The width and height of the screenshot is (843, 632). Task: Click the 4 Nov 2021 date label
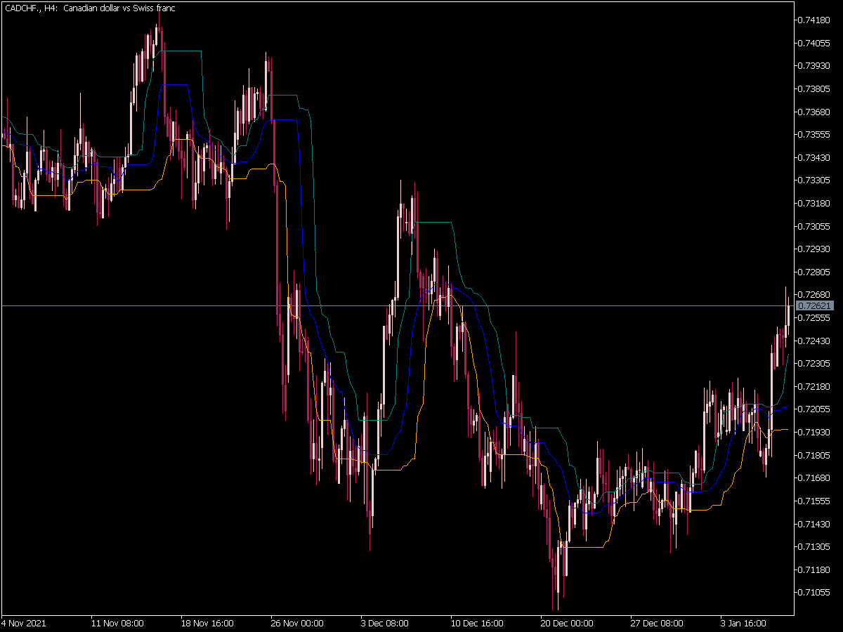coord(23,624)
